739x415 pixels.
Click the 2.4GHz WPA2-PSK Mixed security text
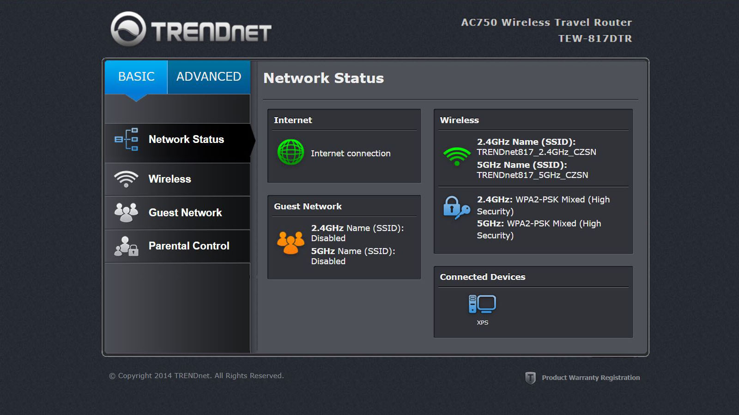[543, 206]
